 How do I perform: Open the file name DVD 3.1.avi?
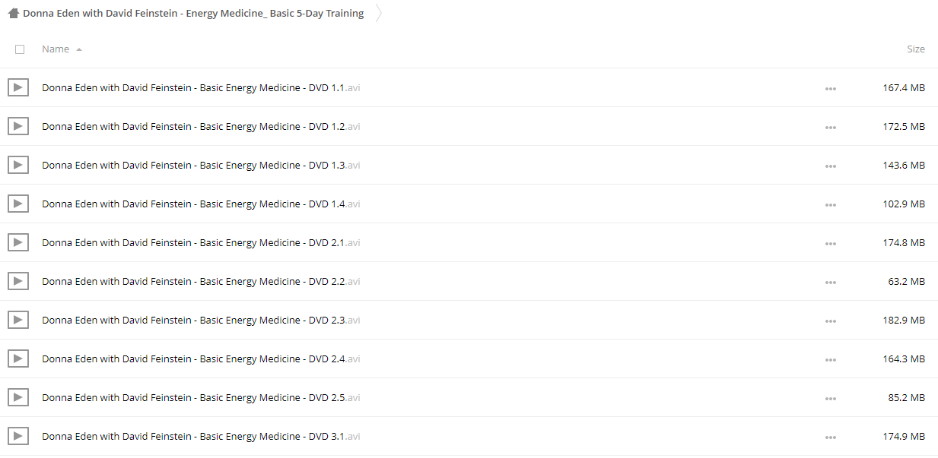[x=201, y=436]
